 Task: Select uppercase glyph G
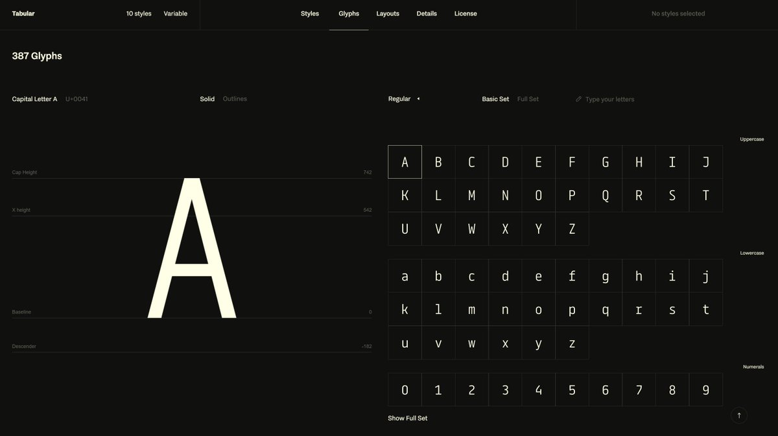tap(606, 162)
